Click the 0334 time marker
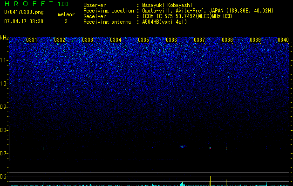Screen dimensions: 293x186 click(116, 40)
